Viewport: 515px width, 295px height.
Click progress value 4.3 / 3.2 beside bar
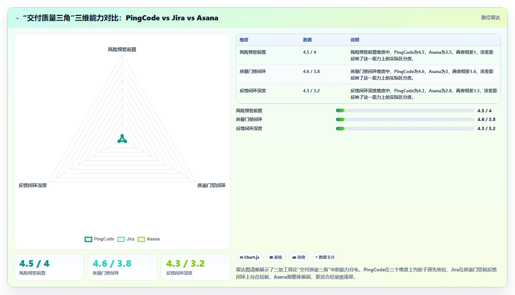click(x=487, y=129)
